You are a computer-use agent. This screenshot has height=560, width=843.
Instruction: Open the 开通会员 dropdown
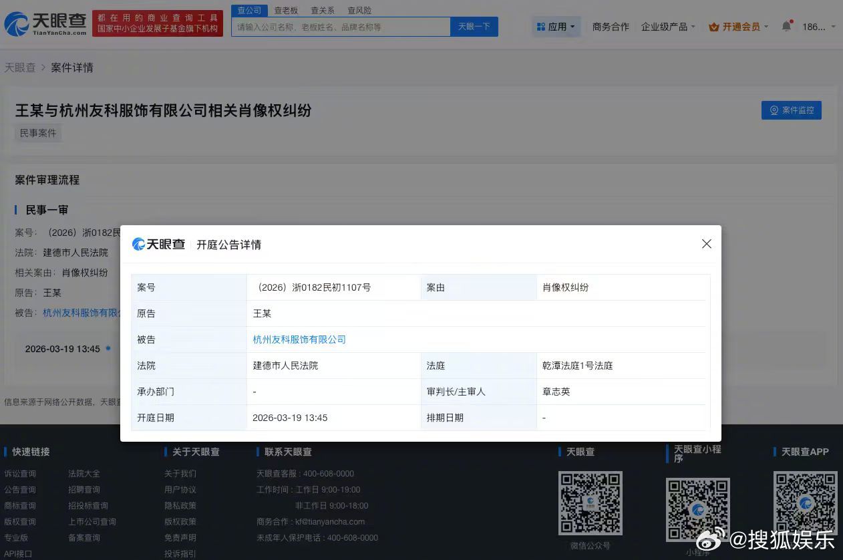738,27
